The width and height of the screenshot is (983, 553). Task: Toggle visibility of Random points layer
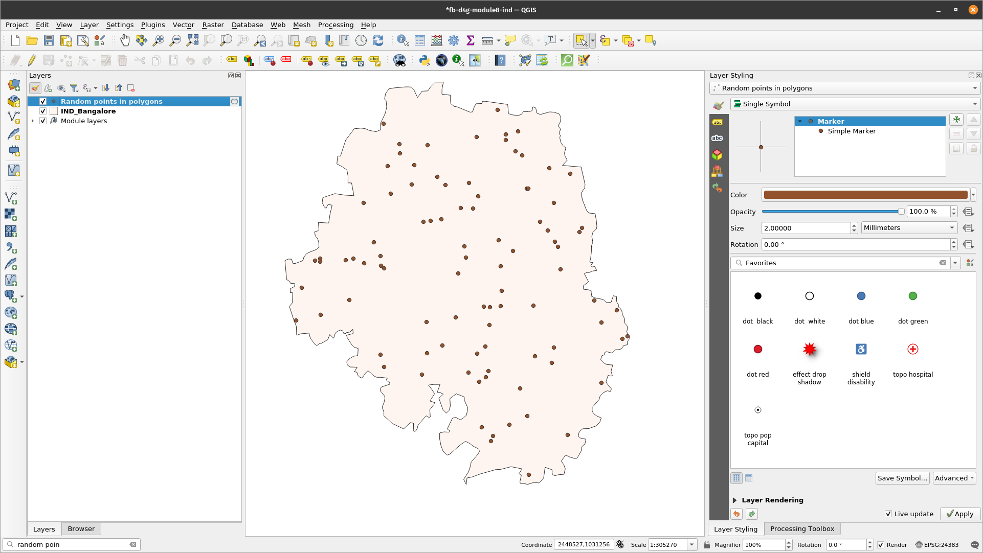tap(42, 101)
